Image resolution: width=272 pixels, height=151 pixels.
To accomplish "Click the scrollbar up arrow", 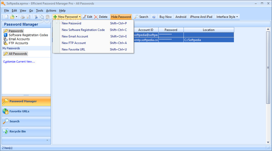I will (x=268, y=29).
